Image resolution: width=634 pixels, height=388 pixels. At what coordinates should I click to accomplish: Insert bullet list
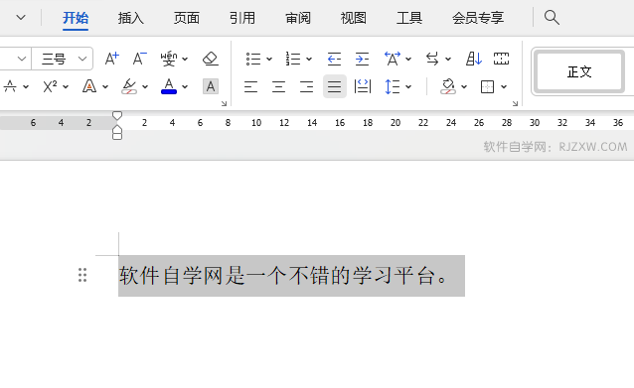click(253, 59)
